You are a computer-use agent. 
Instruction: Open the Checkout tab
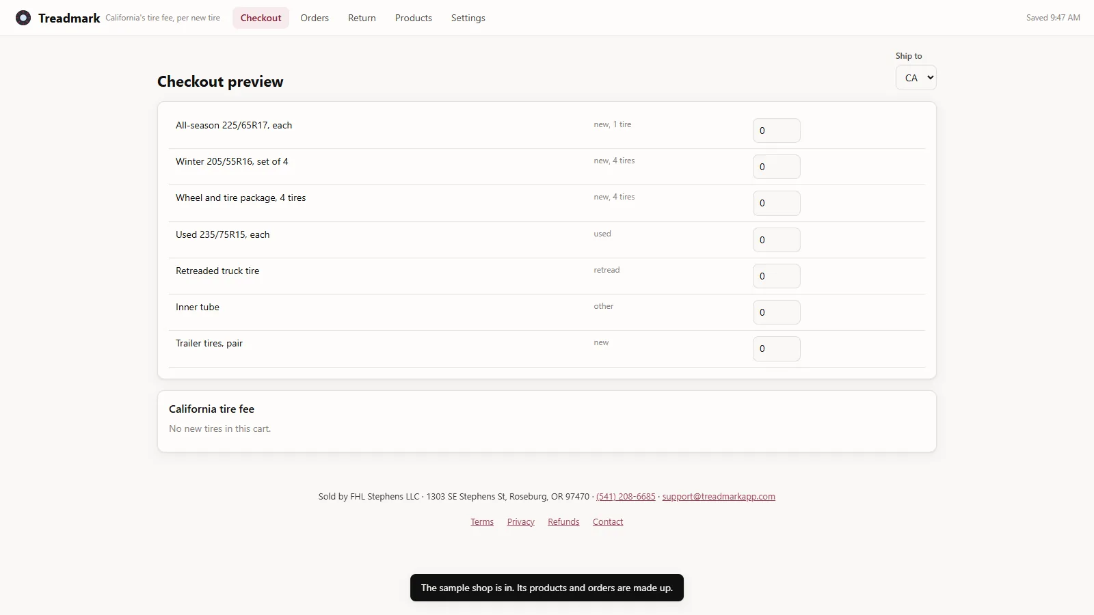click(261, 18)
